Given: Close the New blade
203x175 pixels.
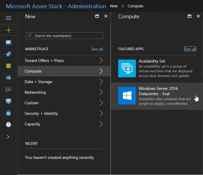Looking at the screenshot, I should tap(106, 16).
